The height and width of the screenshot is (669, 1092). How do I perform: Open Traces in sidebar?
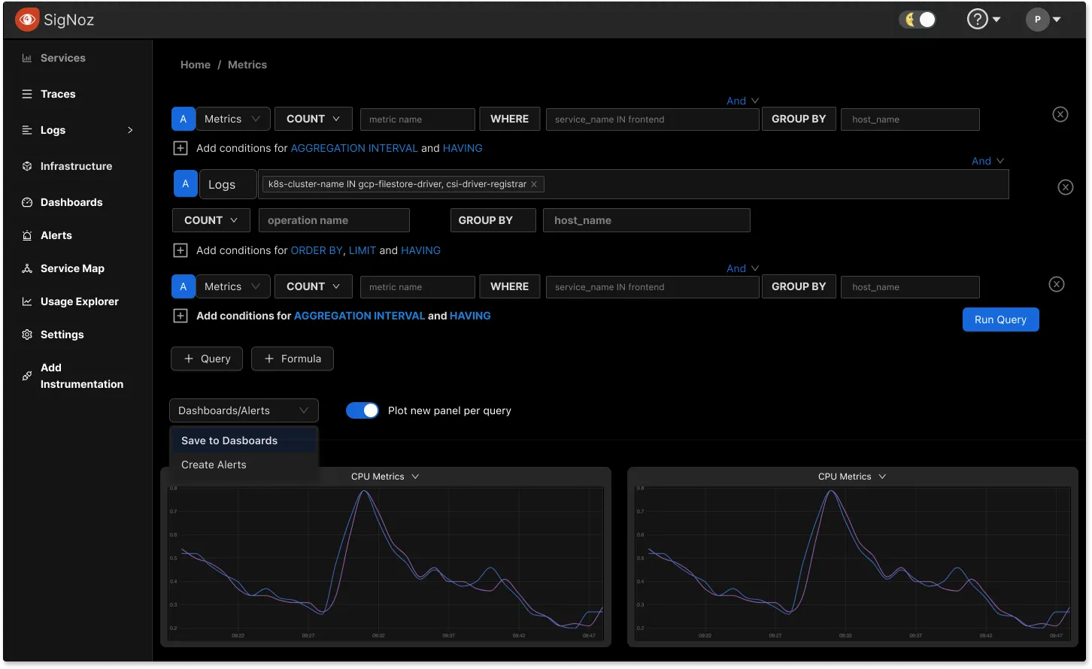(58, 94)
